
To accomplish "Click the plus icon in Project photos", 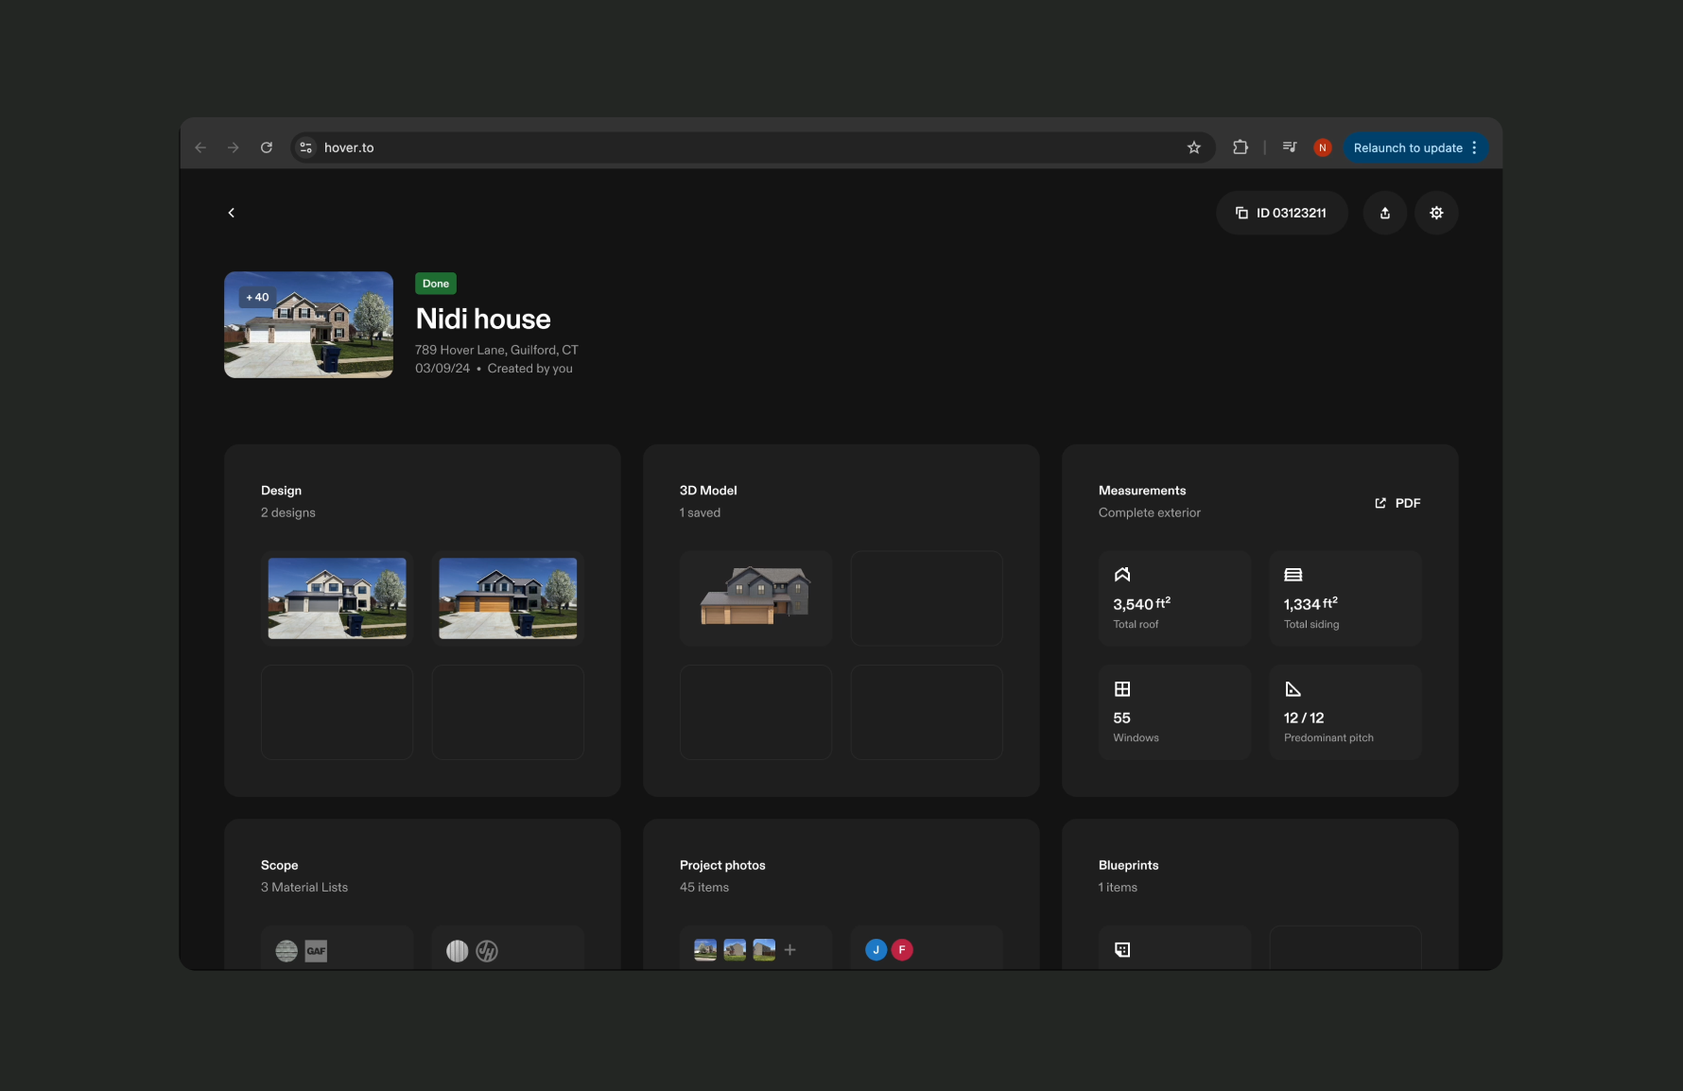I will click(x=790, y=950).
